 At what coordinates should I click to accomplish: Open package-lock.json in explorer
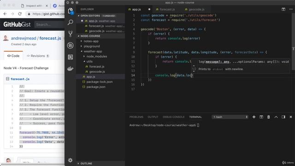(100, 82)
